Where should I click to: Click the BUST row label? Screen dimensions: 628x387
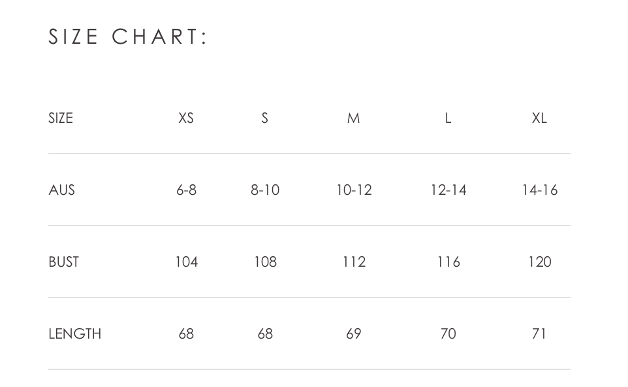(64, 261)
